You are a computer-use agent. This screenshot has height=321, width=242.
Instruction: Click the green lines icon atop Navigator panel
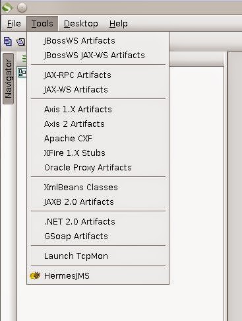pos(24,59)
